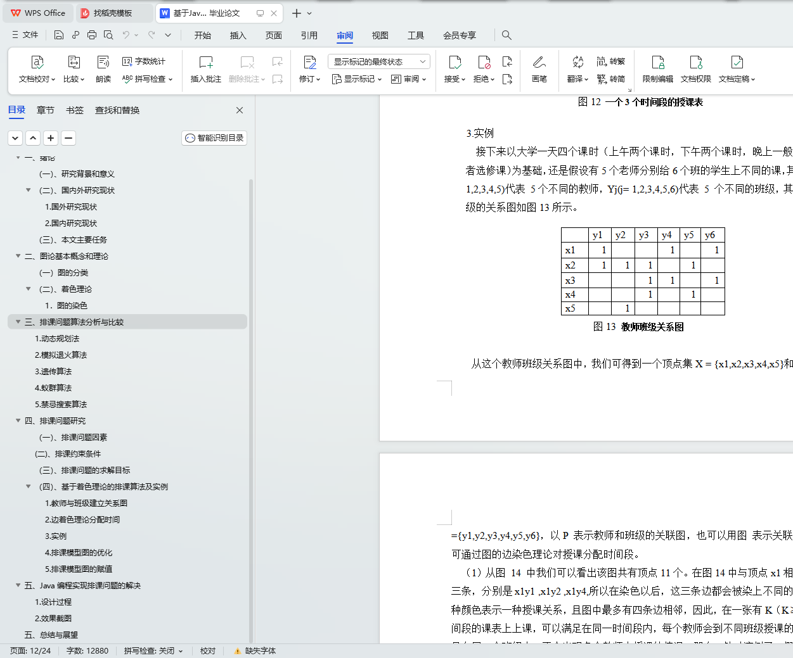Viewport: 793px width, 658px height.
Task: Collapse the (二)、国内外研究现状 outline node
Action: click(29, 190)
